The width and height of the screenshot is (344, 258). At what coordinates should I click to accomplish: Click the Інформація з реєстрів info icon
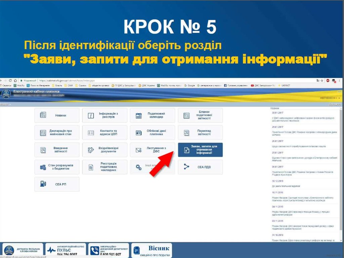click(91, 116)
